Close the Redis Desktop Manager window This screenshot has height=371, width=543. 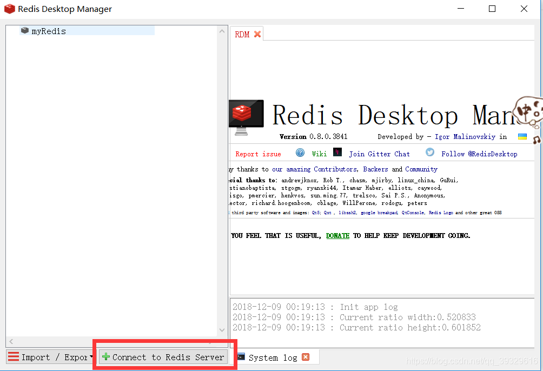click(524, 9)
